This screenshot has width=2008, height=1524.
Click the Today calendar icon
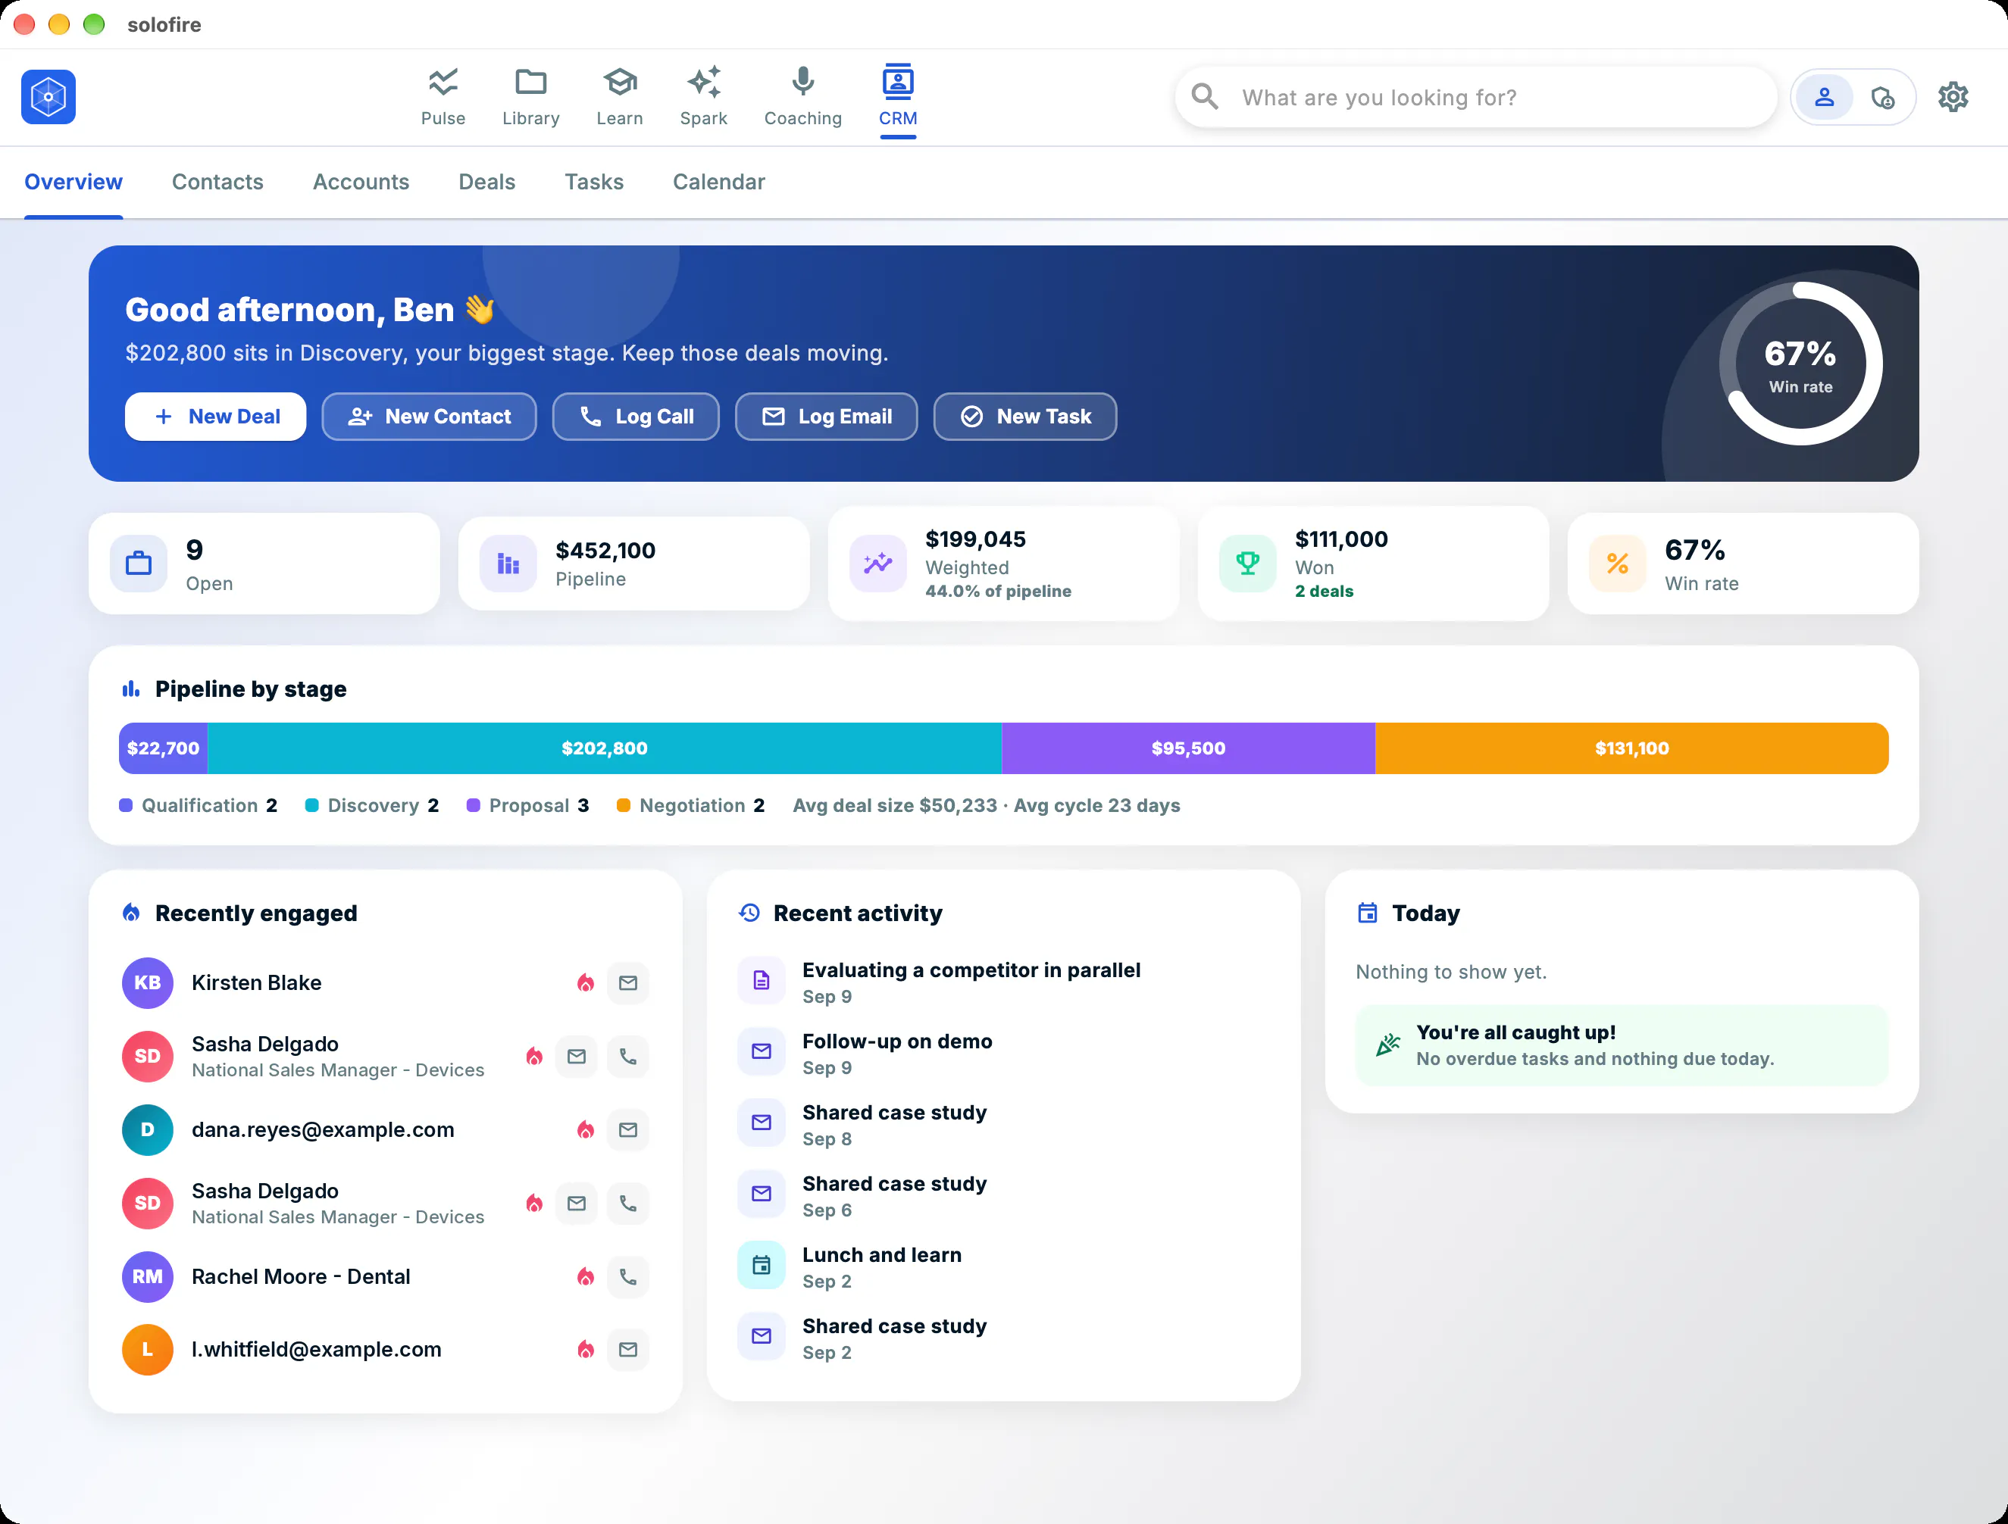click(x=1367, y=913)
